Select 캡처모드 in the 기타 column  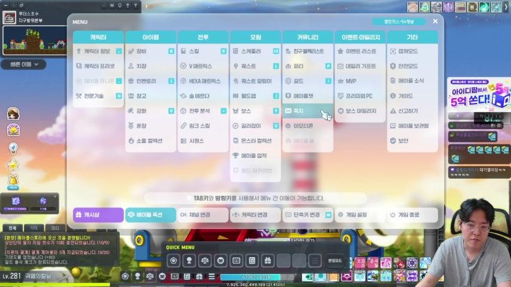tap(413, 51)
